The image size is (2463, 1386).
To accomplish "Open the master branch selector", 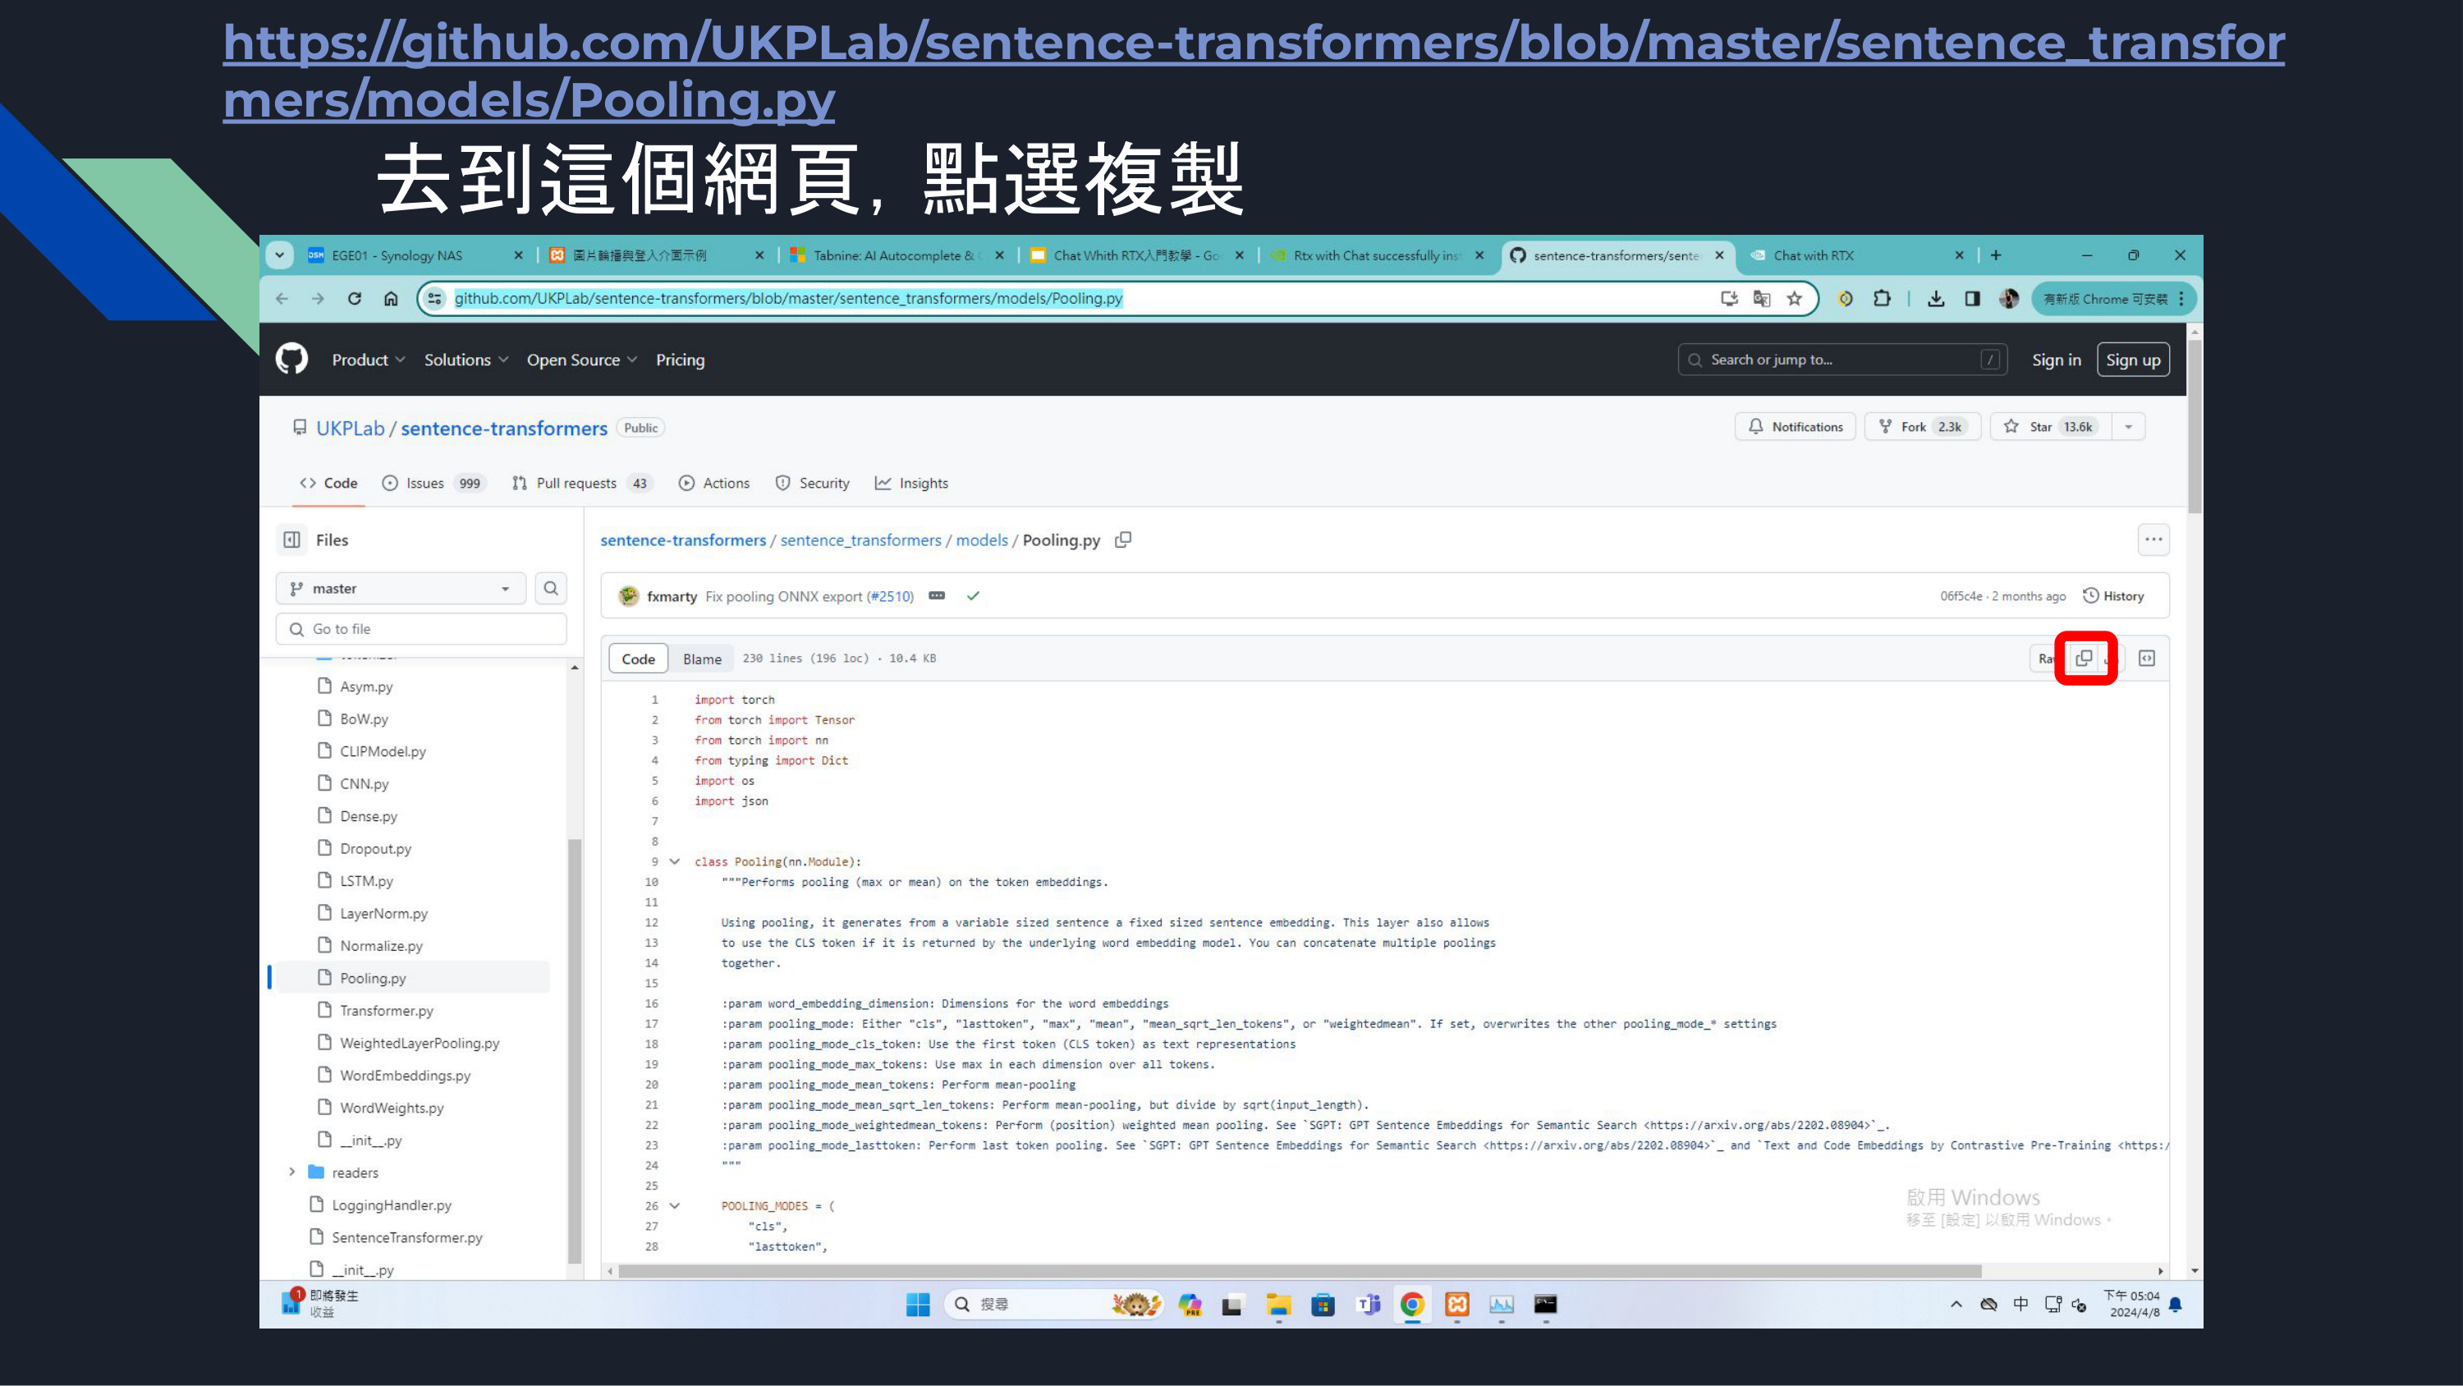I will coord(401,588).
